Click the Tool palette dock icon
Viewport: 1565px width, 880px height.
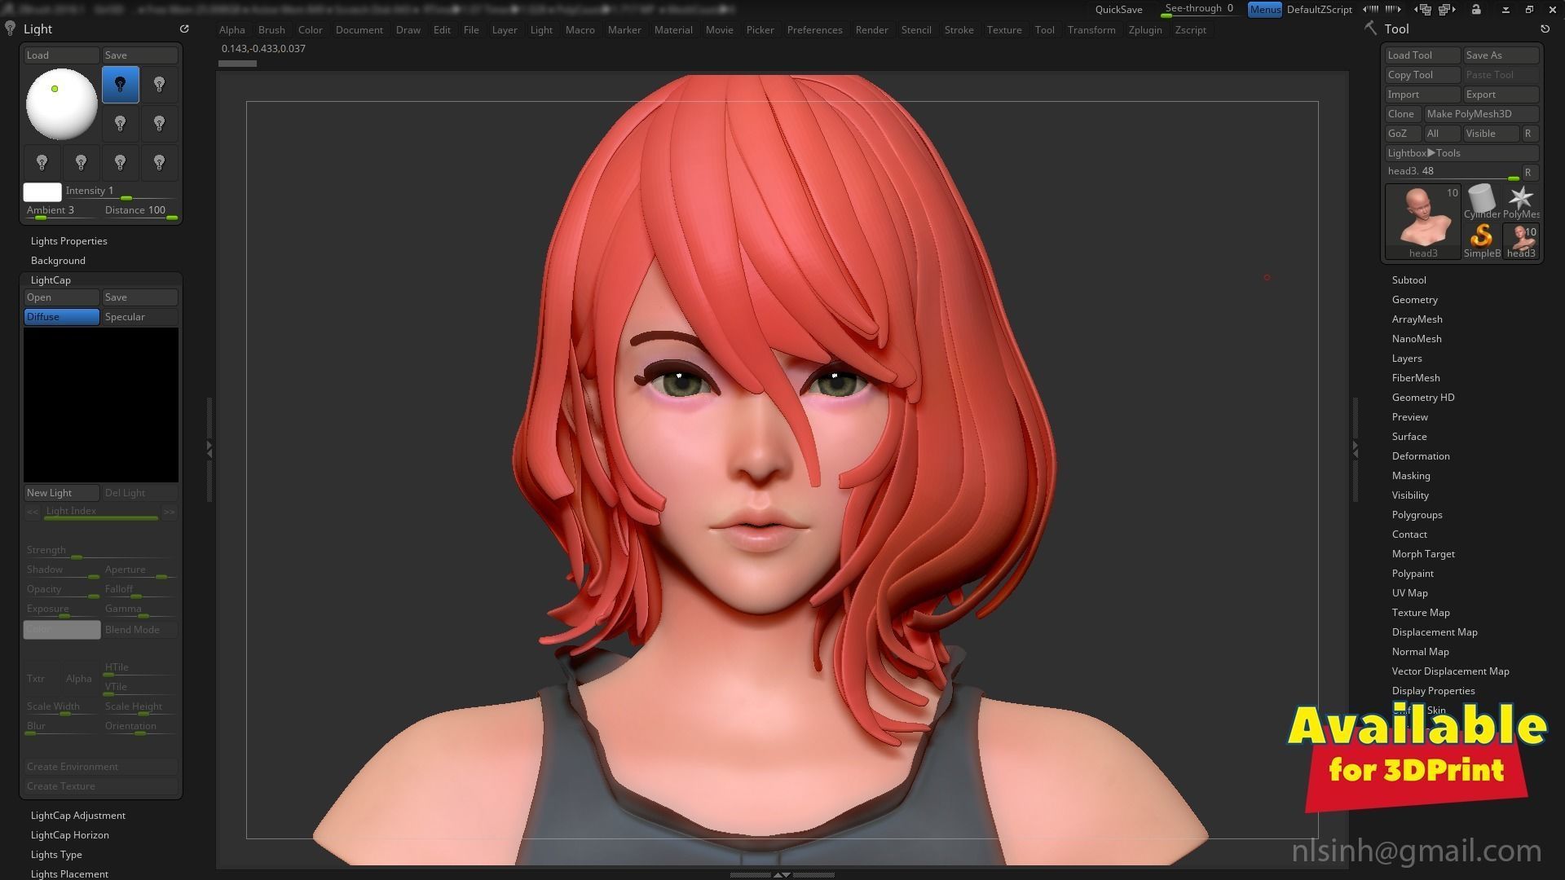click(1545, 29)
